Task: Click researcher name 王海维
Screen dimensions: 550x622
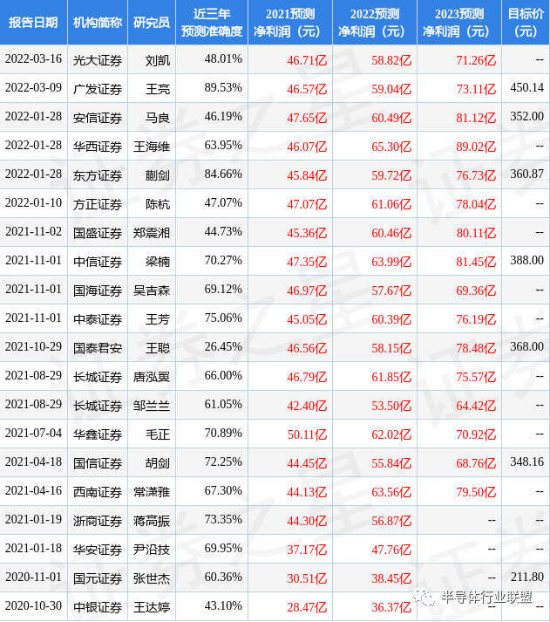Action: coord(152,147)
